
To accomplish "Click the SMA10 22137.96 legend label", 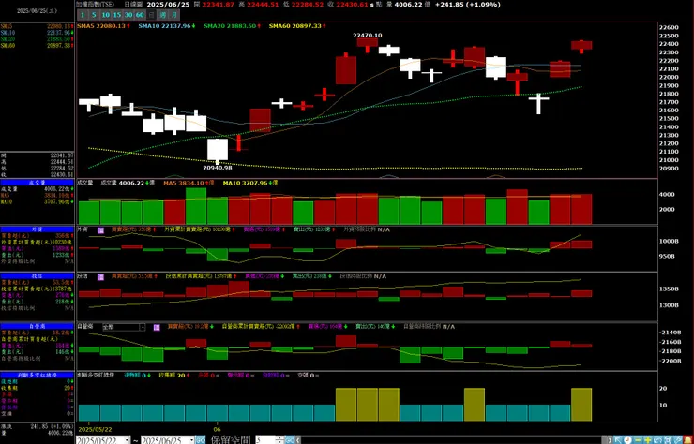I will (167, 26).
